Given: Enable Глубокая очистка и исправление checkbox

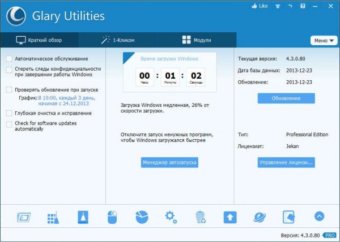Looking at the screenshot, I should point(9,113).
